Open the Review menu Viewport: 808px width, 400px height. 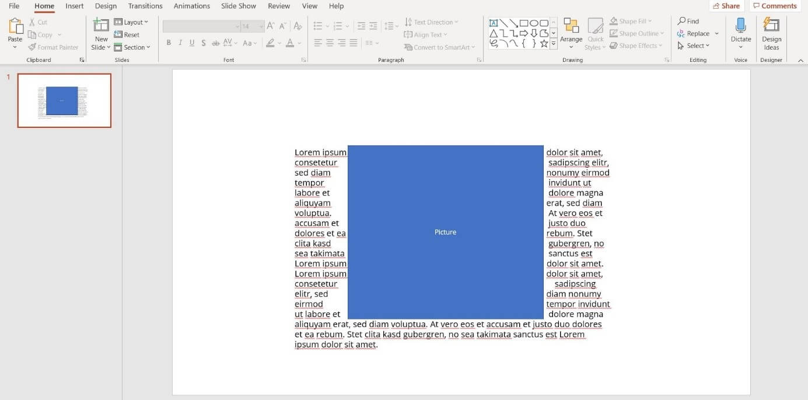pyautogui.click(x=278, y=6)
